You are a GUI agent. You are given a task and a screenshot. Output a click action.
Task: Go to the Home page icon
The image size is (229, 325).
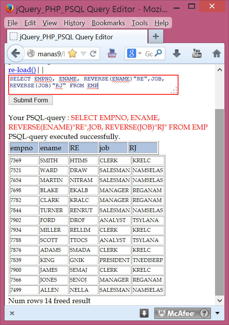point(217,54)
